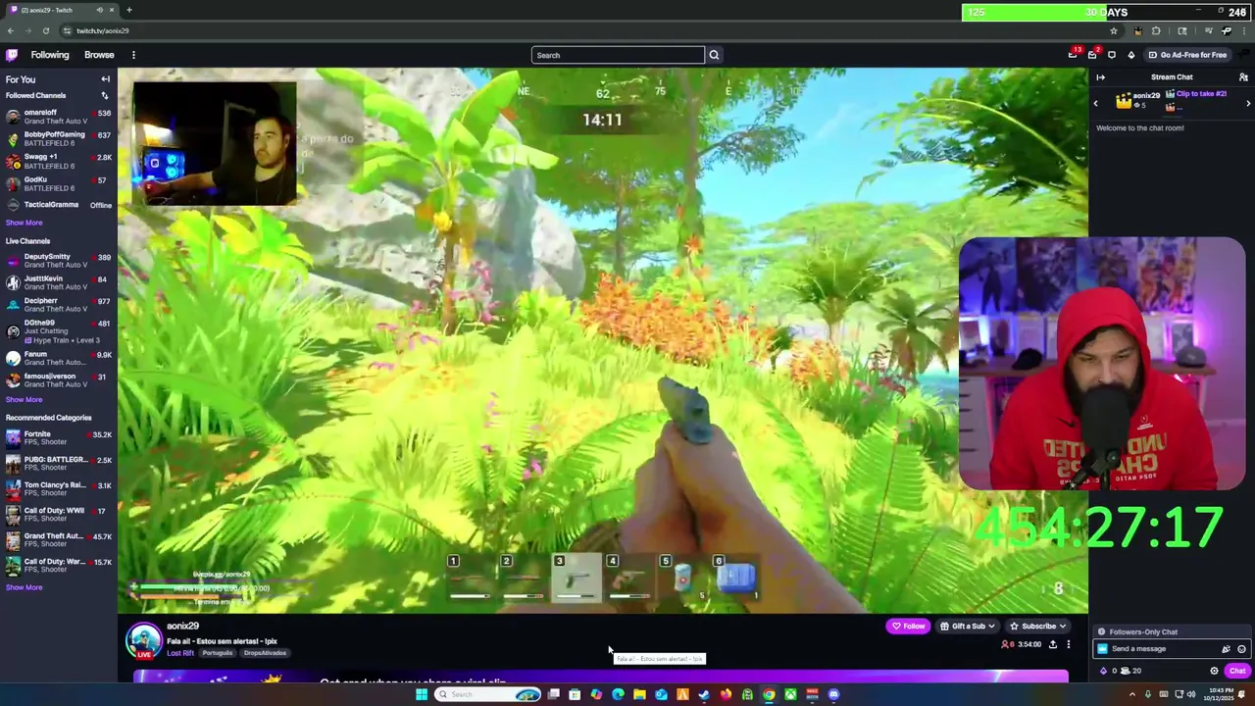Click the purple Chat send button
This screenshot has width=1255, height=706.
tap(1236, 671)
